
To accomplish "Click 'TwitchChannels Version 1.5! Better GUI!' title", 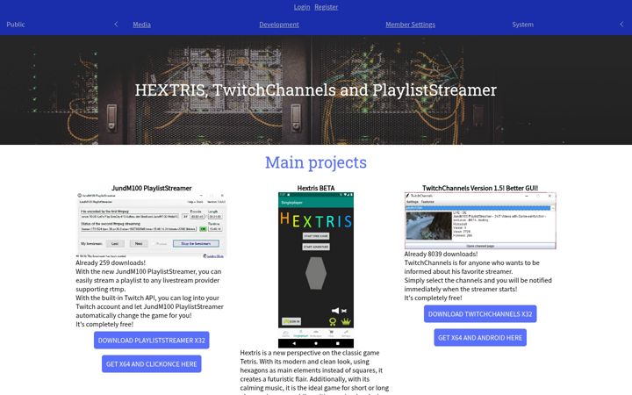I will tap(480, 188).
